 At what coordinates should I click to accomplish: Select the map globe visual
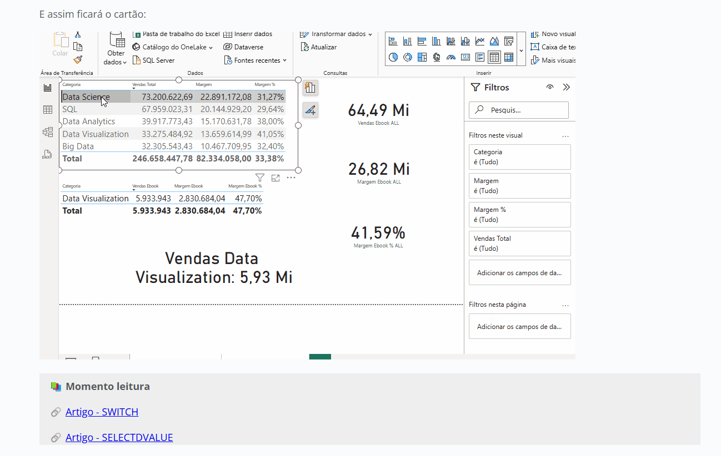pyautogui.click(x=437, y=57)
